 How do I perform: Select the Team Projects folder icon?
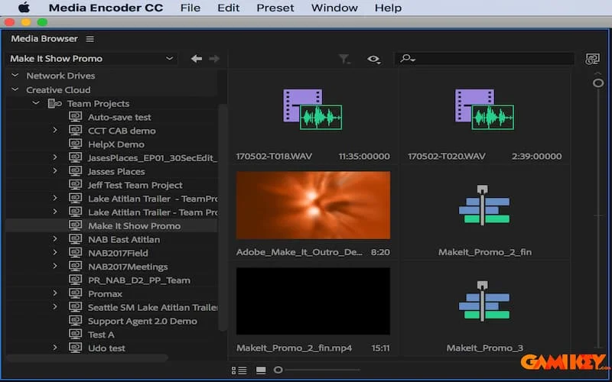click(54, 103)
